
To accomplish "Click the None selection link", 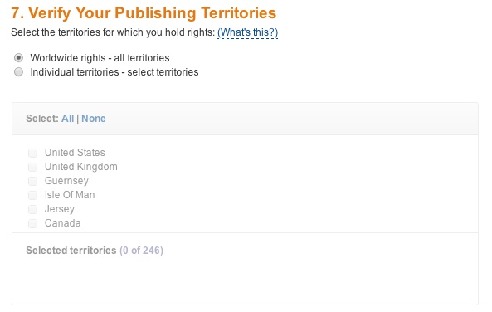I will pyautogui.click(x=94, y=119).
